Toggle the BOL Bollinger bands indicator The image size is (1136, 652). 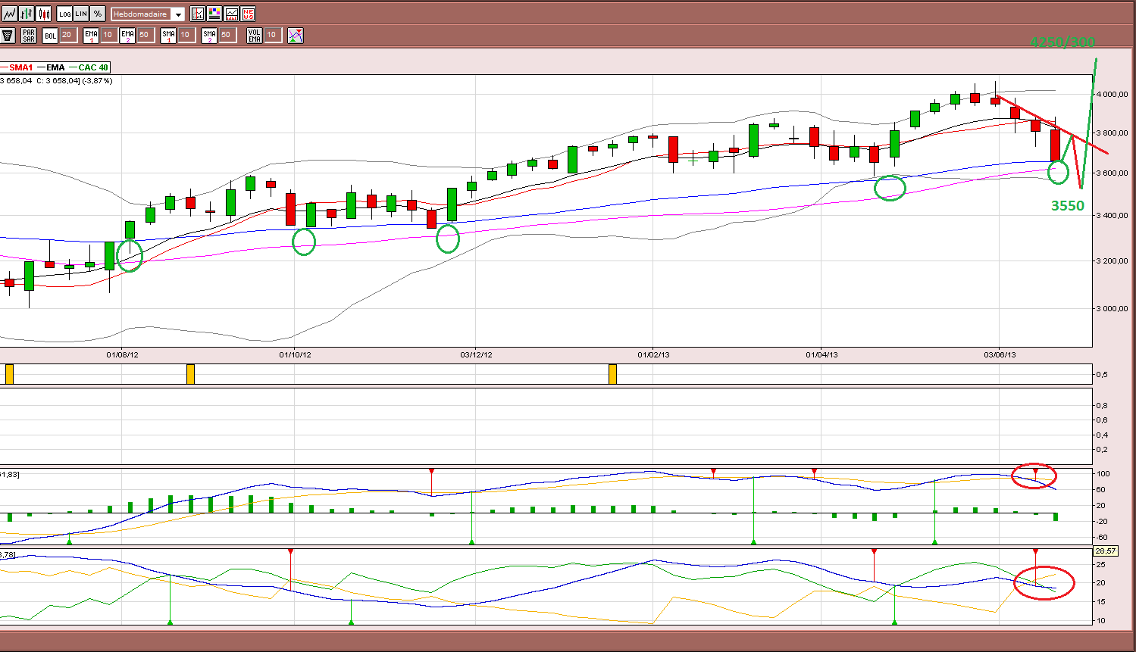coord(50,35)
